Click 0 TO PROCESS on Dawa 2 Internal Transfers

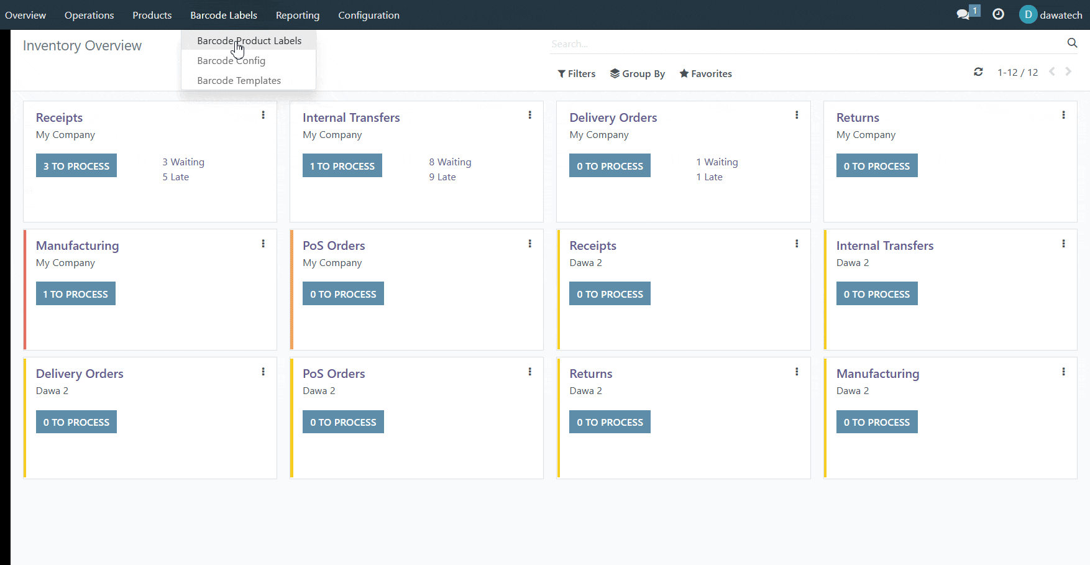pyautogui.click(x=877, y=294)
